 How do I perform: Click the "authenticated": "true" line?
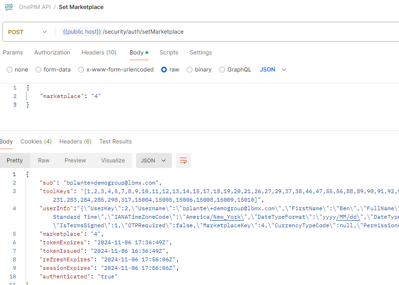pyautogui.click(x=78, y=276)
